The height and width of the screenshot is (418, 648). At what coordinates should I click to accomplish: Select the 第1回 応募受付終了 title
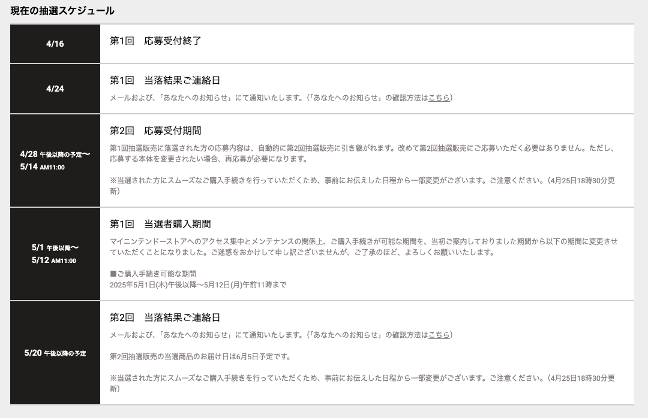click(x=155, y=41)
